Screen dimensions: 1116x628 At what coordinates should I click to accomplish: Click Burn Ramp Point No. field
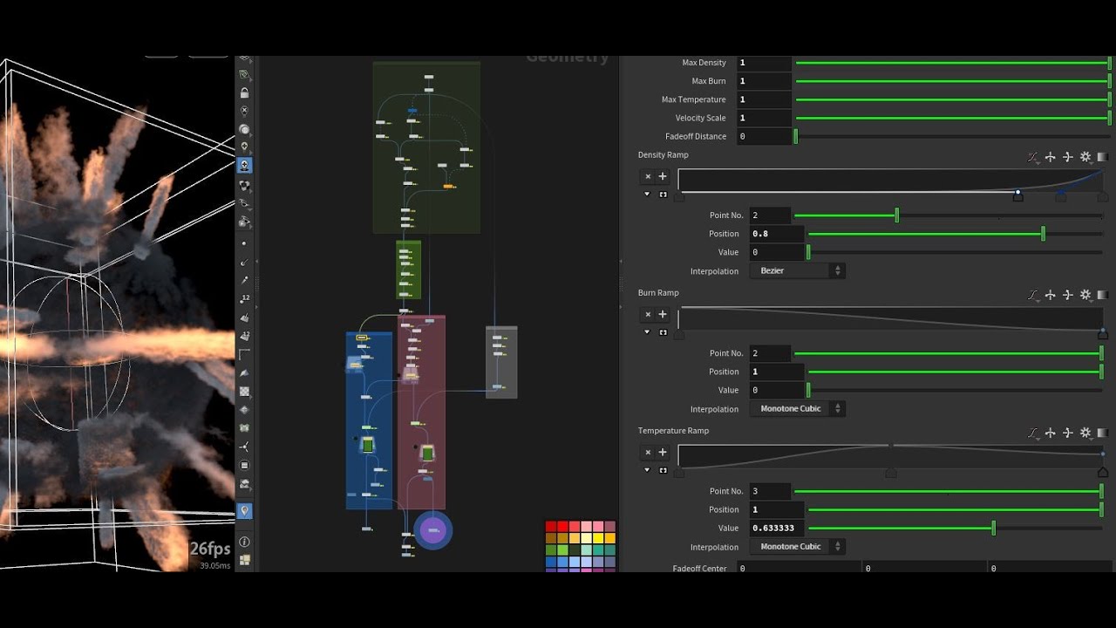(x=770, y=353)
